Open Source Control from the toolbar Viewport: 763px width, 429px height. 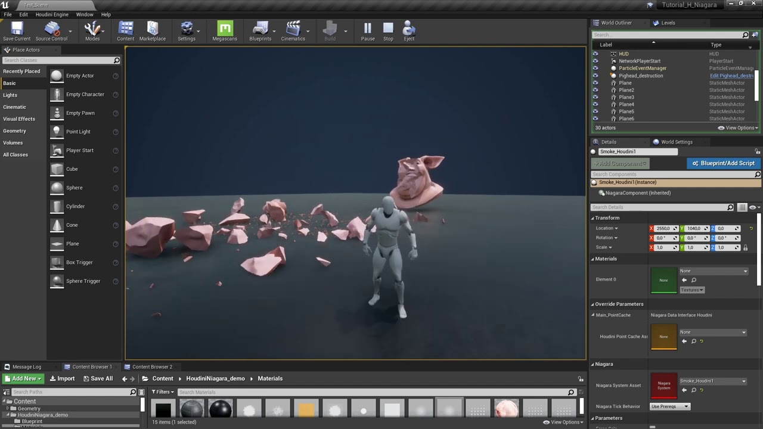[51, 32]
